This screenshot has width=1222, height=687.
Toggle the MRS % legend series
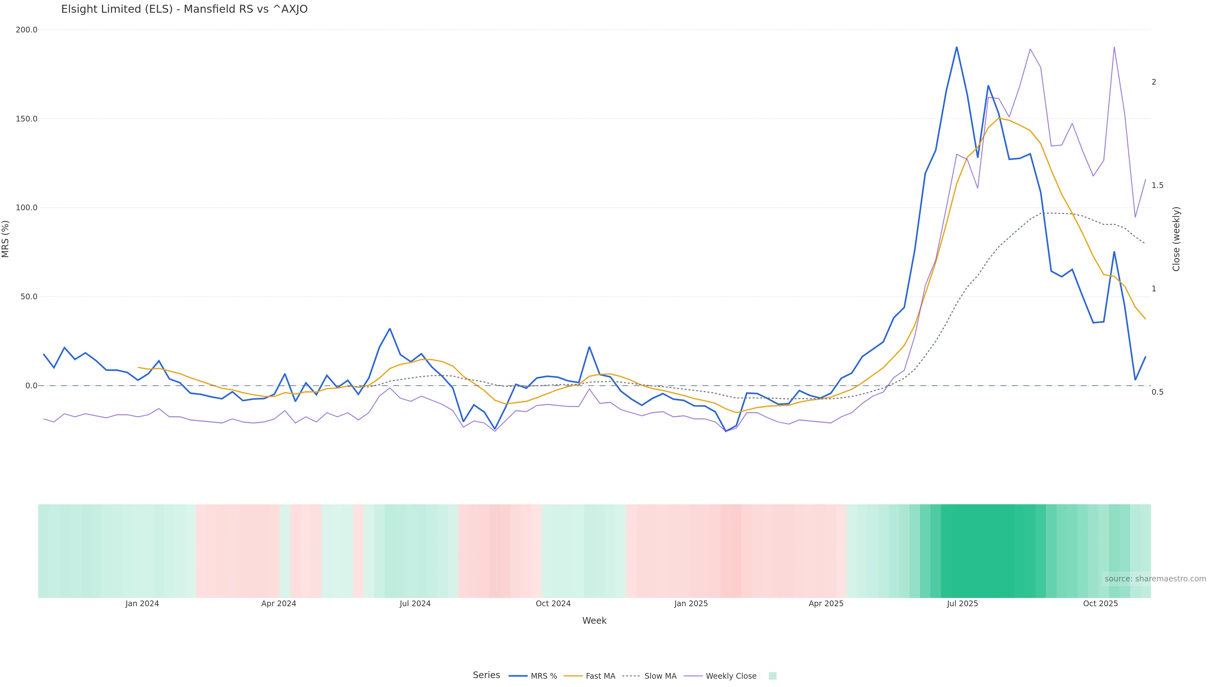click(544, 676)
